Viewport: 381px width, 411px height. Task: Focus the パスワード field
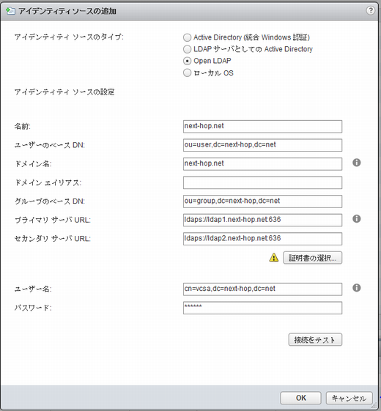[x=262, y=308]
